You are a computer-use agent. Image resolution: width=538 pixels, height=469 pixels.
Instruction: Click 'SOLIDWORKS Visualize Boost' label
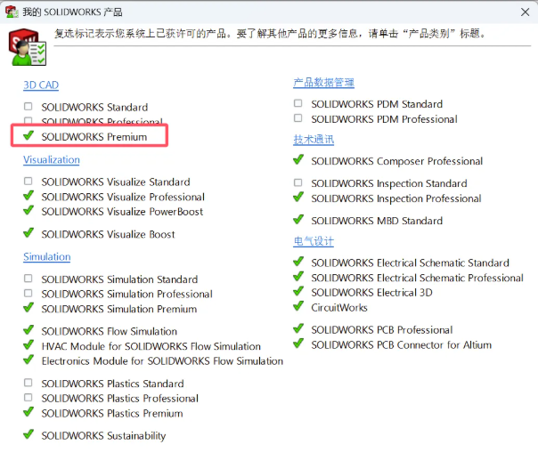(108, 234)
